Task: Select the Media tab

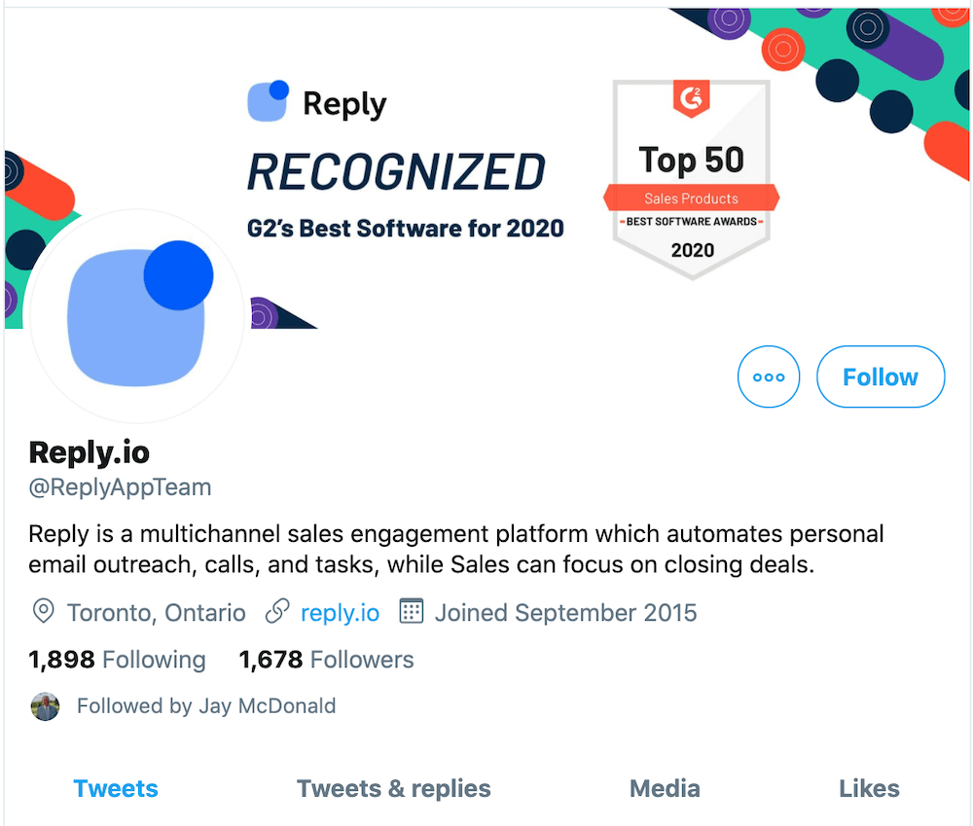Action: pos(665,789)
